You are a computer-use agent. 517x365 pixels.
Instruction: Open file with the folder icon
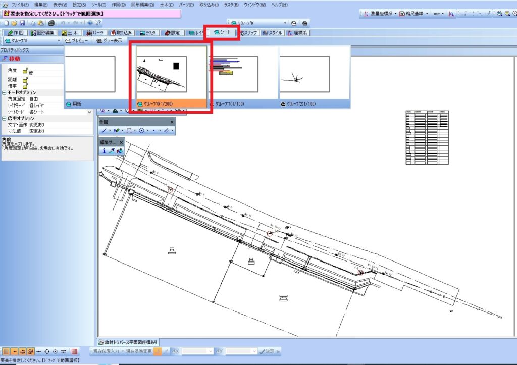[15, 23]
